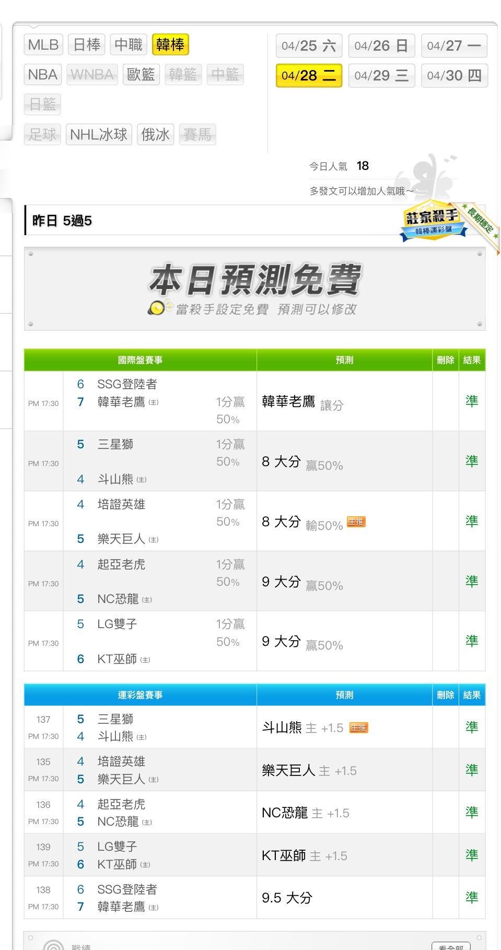Click 準 result for 9.5 大分 row

(x=472, y=898)
